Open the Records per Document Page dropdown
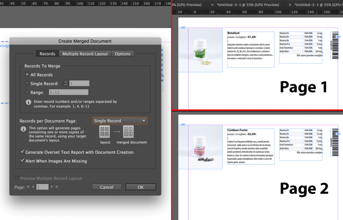343x220 pixels. click(120, 121)
